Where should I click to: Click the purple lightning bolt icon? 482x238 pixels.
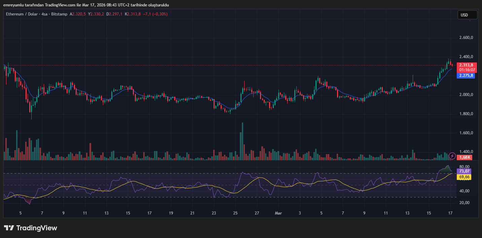pos(452,156)
